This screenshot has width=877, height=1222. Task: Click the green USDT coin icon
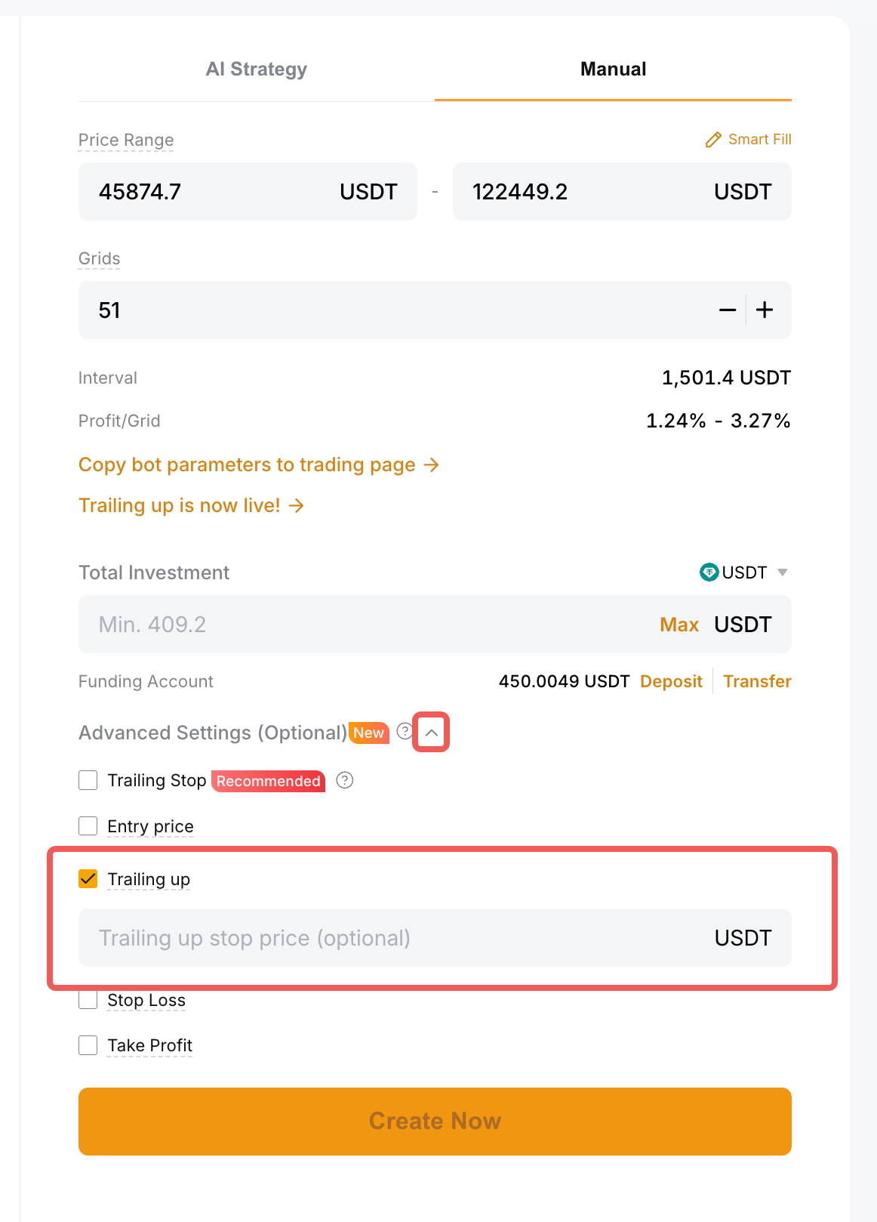point(709,572)
